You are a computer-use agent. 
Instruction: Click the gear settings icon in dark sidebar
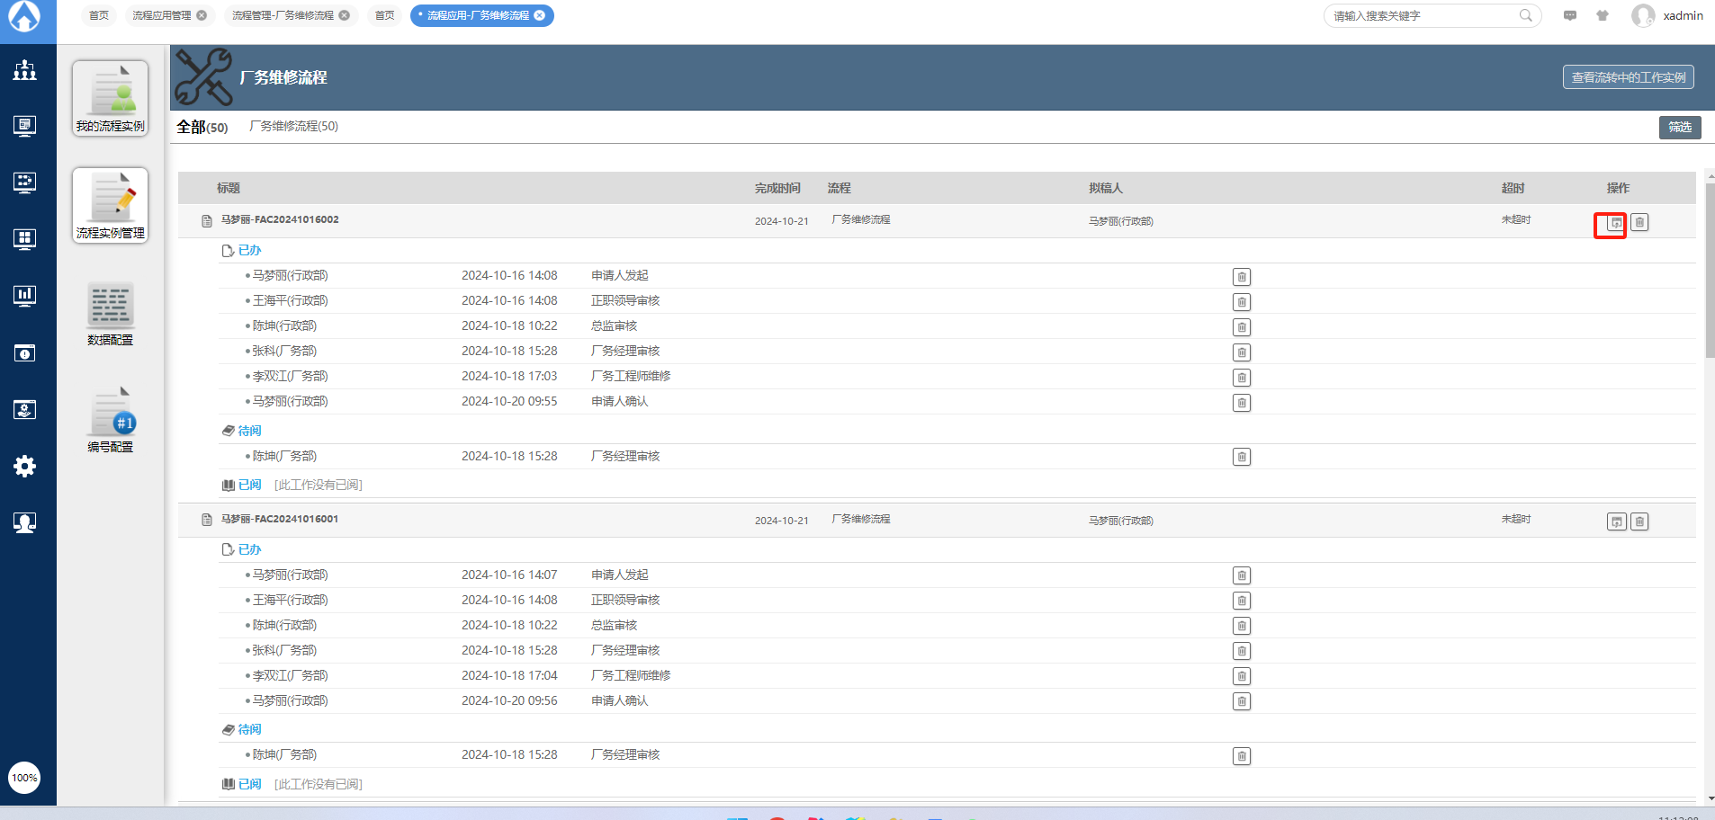pos(25,466)
